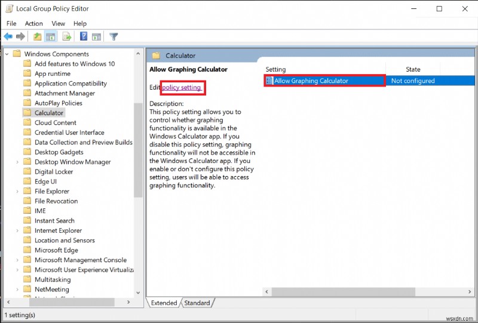Click tree pane horizontal scroll right arrow

(128, 302)
